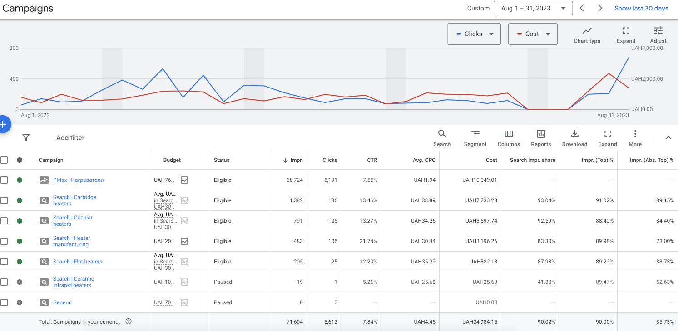Image resolution: width=678 pixels, height=331 pixels.
Task: Open the Cost metric dropdown
Action: tap(532, 34)
